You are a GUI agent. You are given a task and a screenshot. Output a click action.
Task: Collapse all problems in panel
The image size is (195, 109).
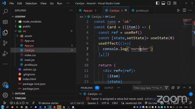pos(173,88)
